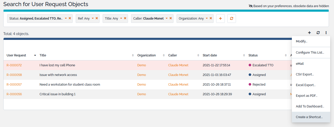Remove the Ref filter criterion
The width and height of the screenshot is (334, 127).
tap(97, 18)
